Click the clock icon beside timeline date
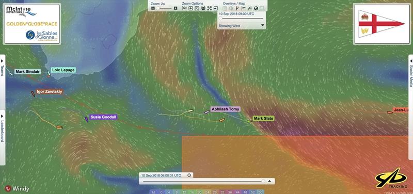The image size is (413, 194). coord(189,175)
